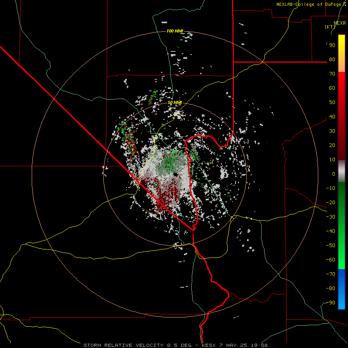Click the positive 10 value on velocity scale
This screenshot has height=348, width=348.
332,160
